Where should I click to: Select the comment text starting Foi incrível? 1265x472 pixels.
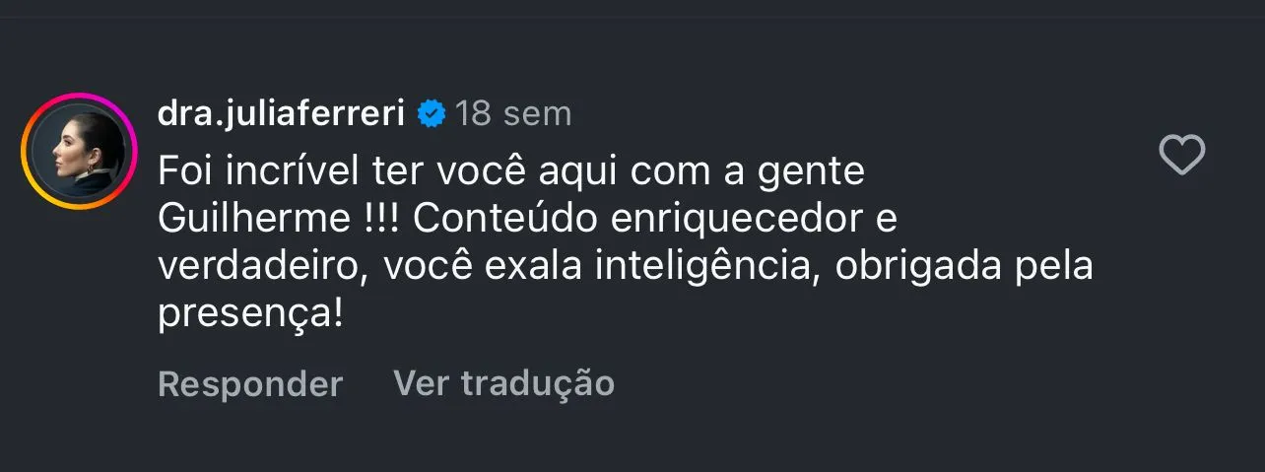click(626, 243)
